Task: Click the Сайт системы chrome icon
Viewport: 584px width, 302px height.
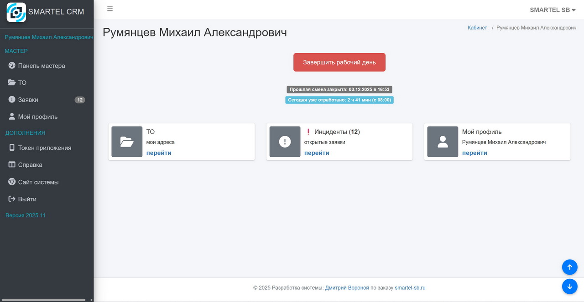Action: pos(12,182)
